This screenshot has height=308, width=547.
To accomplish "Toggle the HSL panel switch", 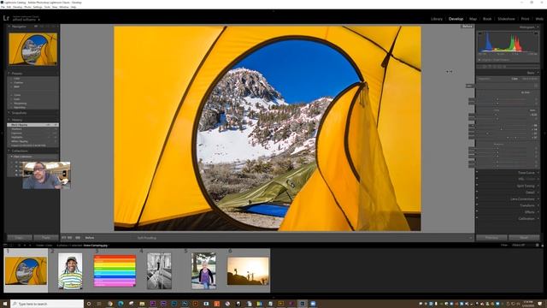I will coord(477,179).
